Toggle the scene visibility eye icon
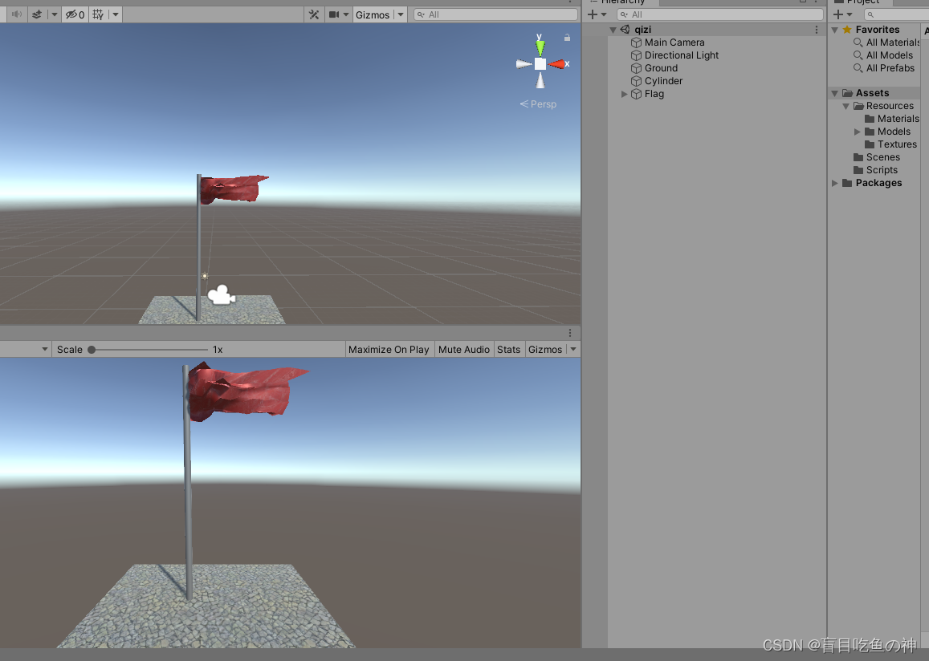Viewport: 929px width, 661px height. point(72,14)
